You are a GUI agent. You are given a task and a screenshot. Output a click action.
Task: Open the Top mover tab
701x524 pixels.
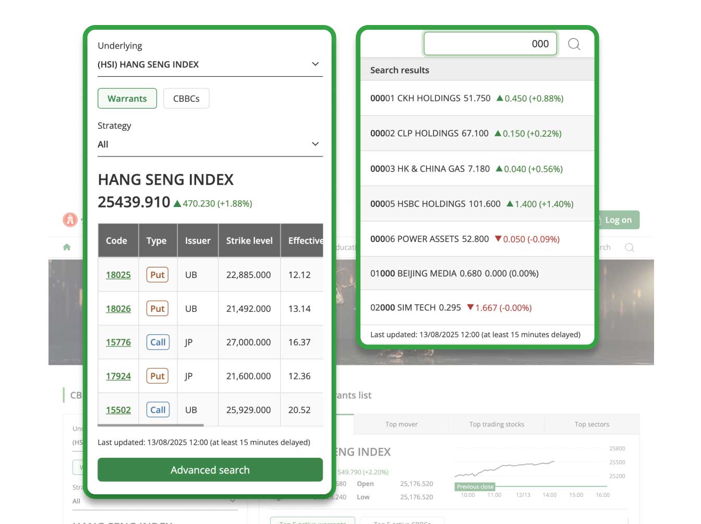[401, 424]
